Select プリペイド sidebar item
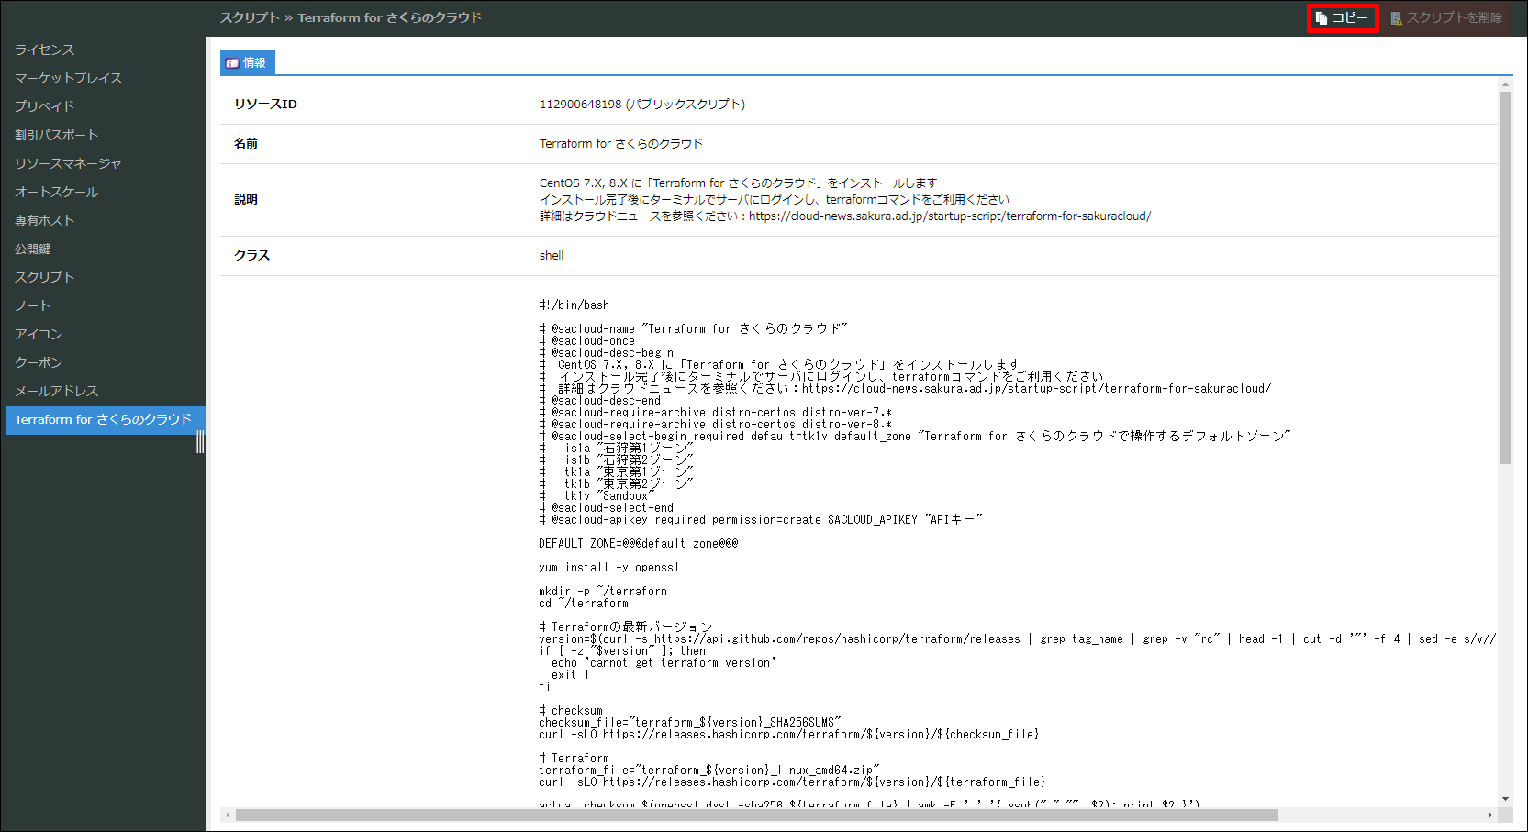The image size is (1528, 832). pyautogui.click(x=44, y=106)
